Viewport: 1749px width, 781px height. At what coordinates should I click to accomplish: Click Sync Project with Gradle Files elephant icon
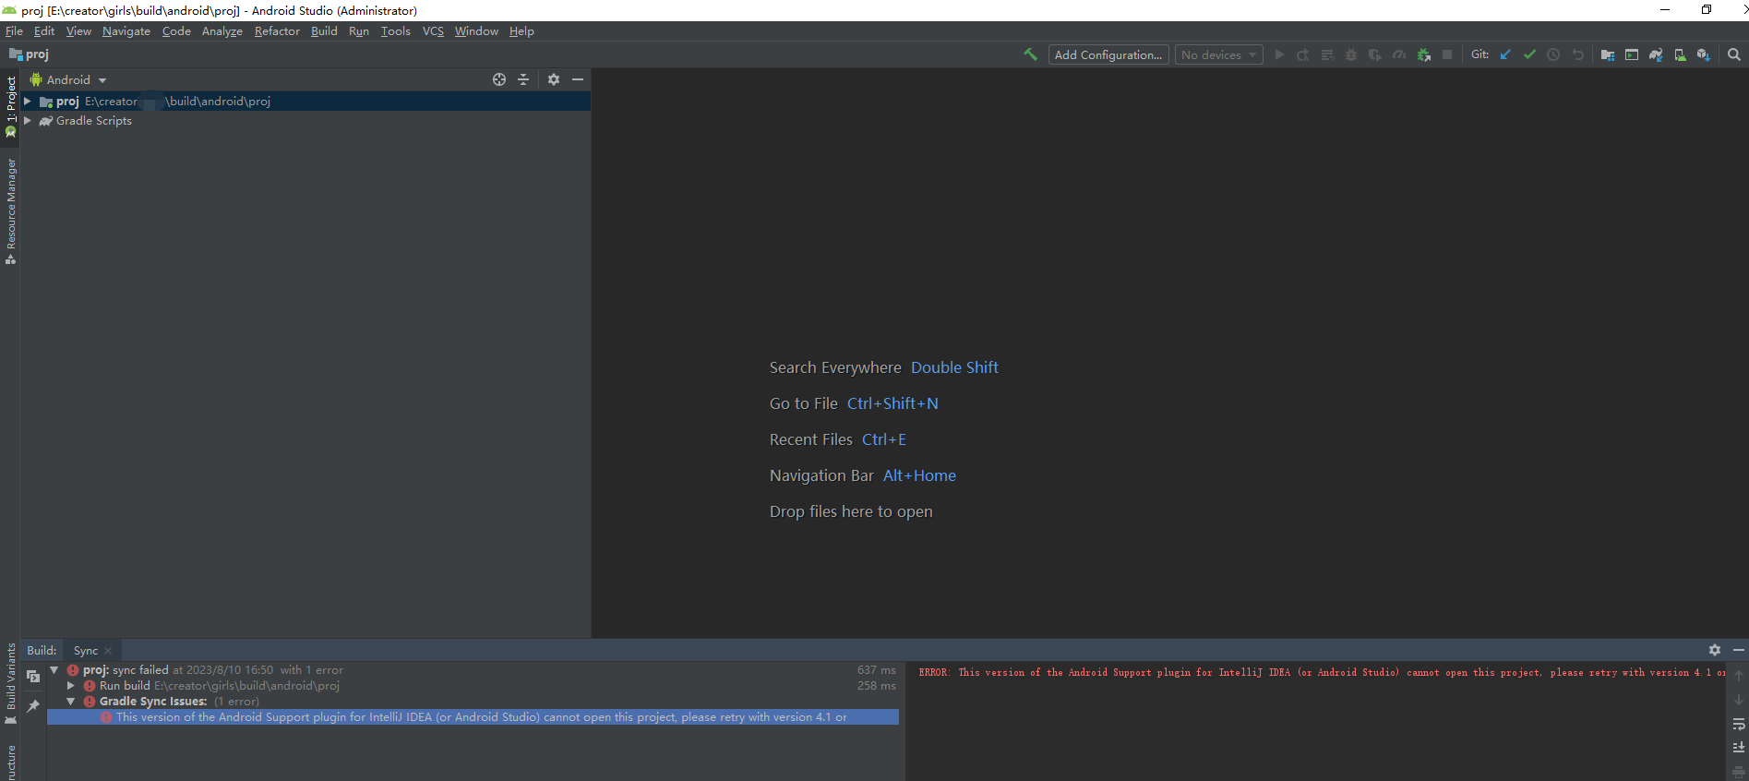click(x=1656, y=55)
